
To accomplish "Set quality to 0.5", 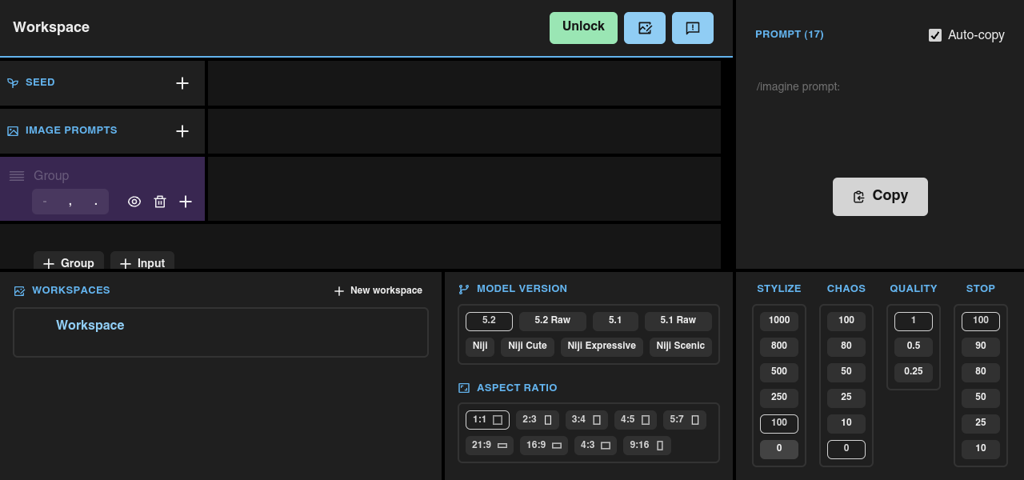I will (x=913, y=346).
